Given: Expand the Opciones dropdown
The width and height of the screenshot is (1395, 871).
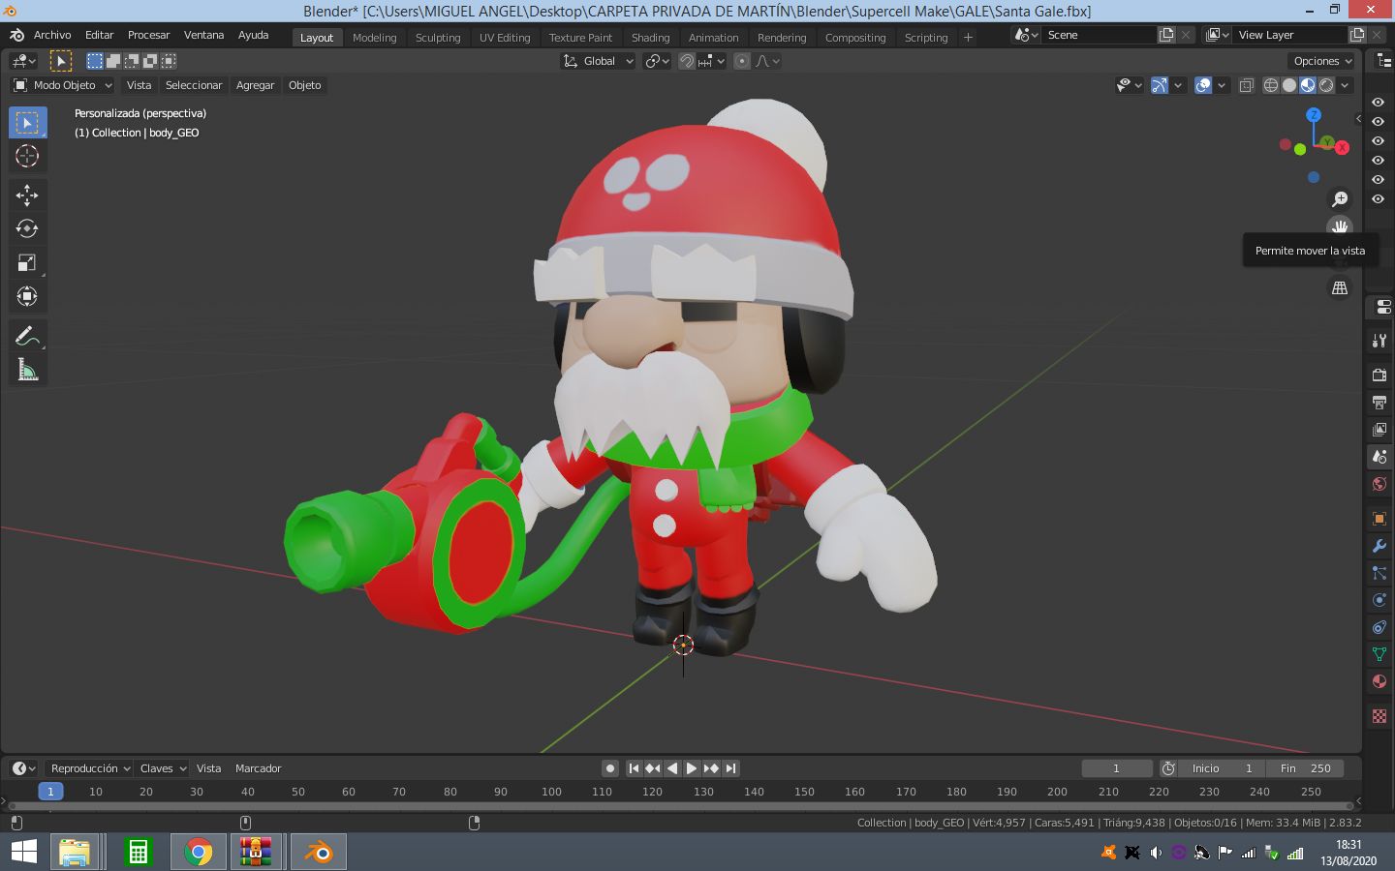Looking at the screenshot, I should pos(1322,61).
